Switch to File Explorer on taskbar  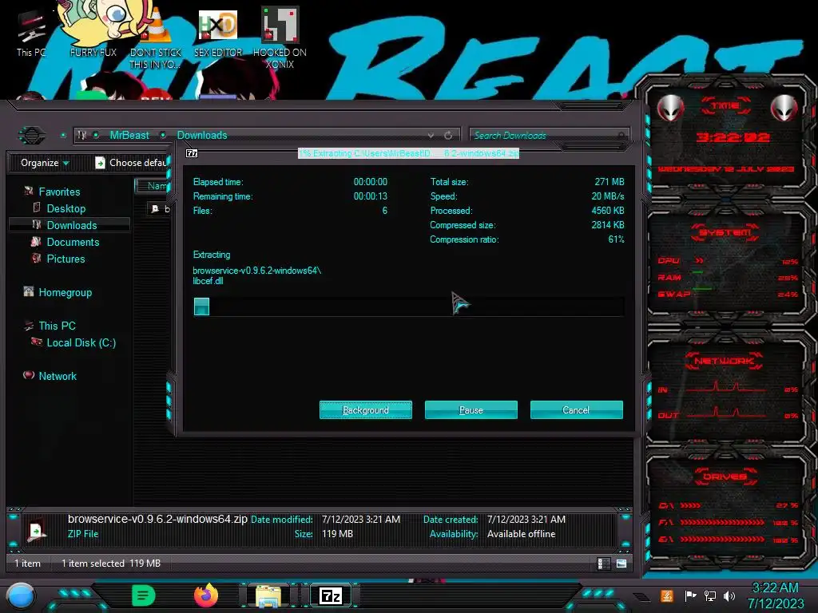pos(268,596)
